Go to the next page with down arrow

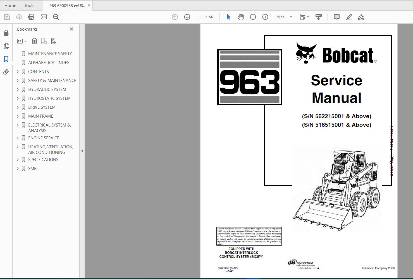187,17
